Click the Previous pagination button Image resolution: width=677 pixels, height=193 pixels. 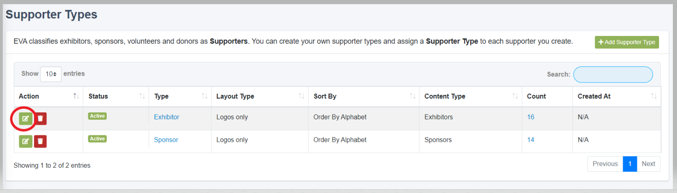point(605,164)
